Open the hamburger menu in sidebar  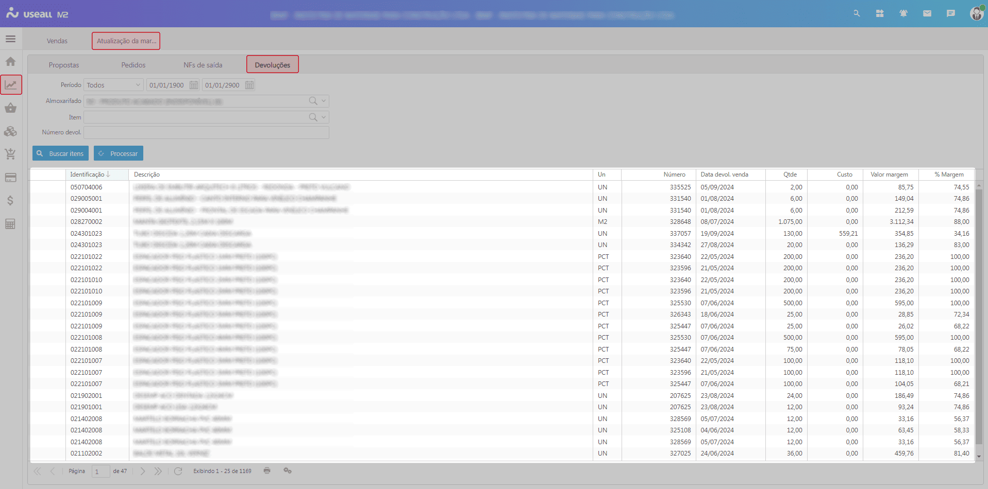[10, 39]
